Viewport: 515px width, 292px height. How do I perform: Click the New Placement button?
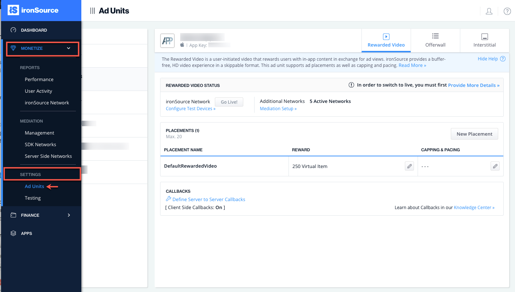coord(475,134)
